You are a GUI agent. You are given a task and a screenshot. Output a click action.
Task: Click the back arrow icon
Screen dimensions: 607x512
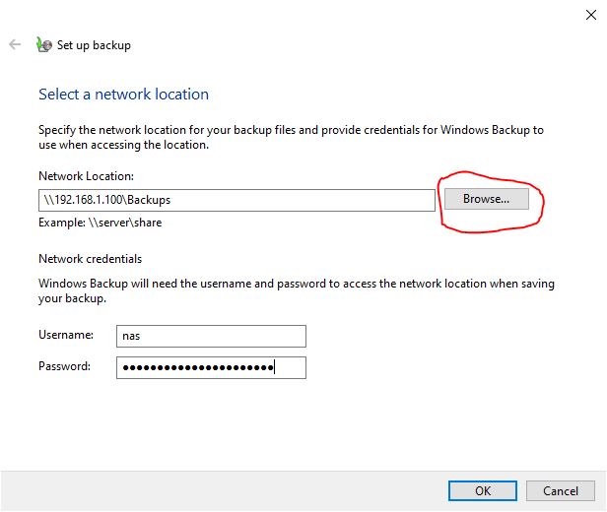coord(15,44)
